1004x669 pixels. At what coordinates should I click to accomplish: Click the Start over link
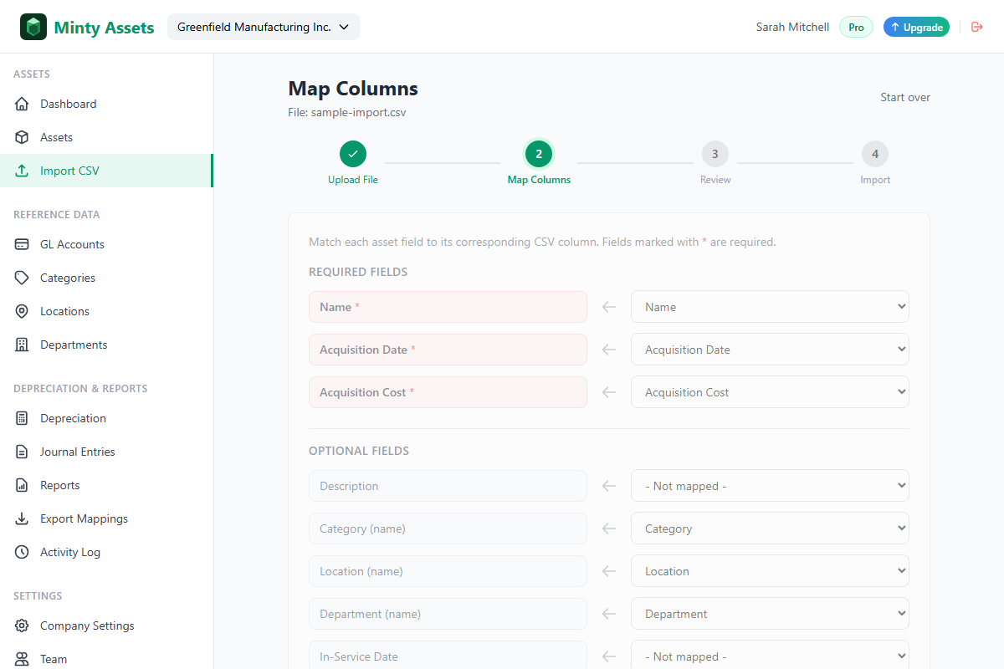[905, 97]
